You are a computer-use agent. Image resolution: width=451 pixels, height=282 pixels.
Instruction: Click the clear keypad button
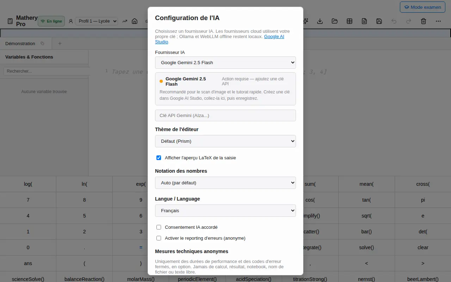423,247
